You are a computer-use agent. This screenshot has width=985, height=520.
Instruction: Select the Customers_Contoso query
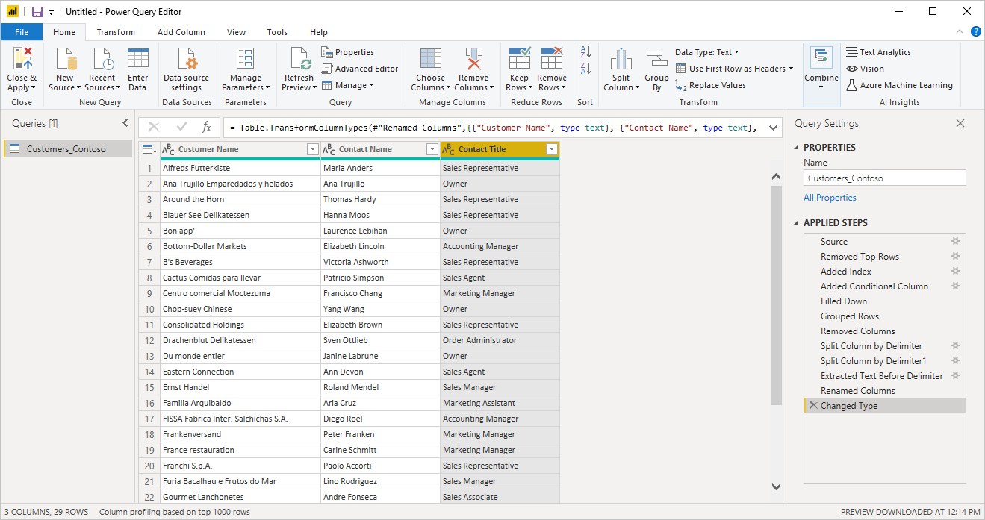pos(68,148)
